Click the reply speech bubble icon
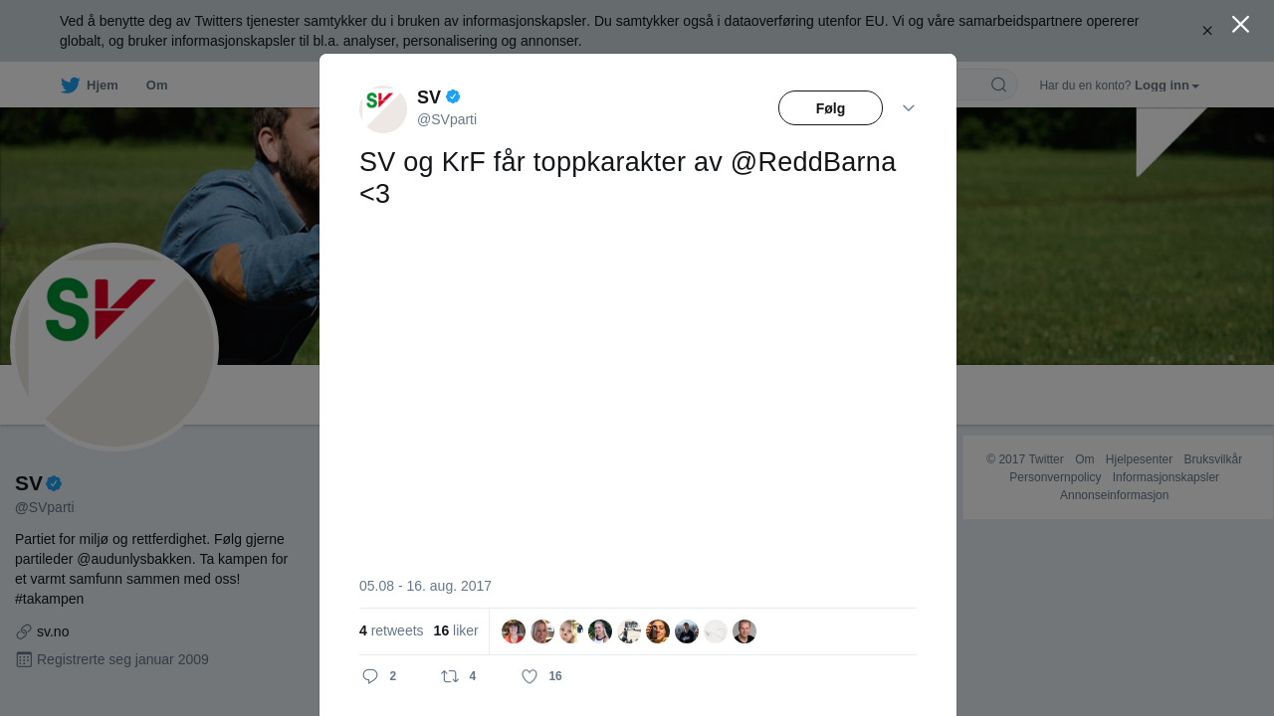This screenshot has width=1274, height=716. click(370, 676)
